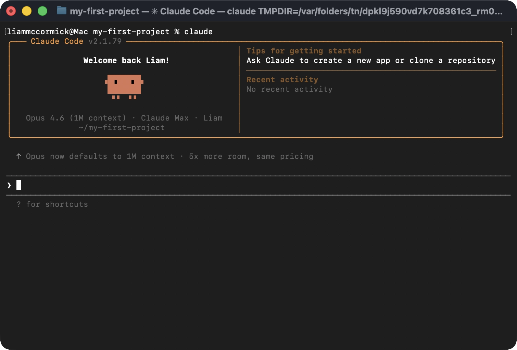Viewport: 517px width, 350px height.
Task: Click the up arrow beside Opus notice
Action: (19, 157)
